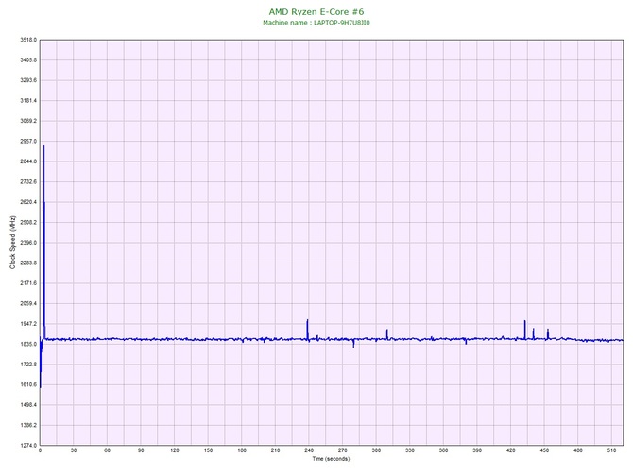Click the 390 seconds x-axis tick label

pyautogui.click(x=477, y=450)
